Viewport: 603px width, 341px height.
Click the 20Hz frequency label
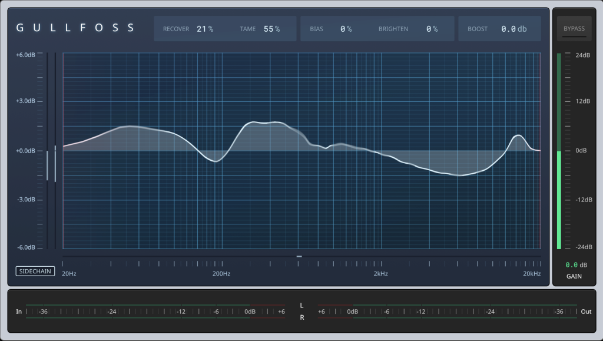[x=69, y=274]
